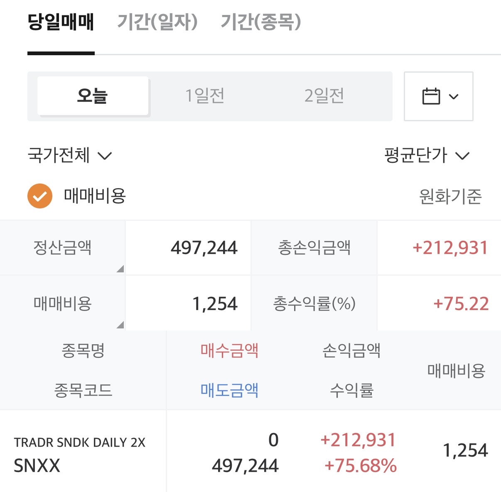Expand 매매비용 summary cell corner triangle
The height and width of the screenshot is (492, 501).
point(120,324)
